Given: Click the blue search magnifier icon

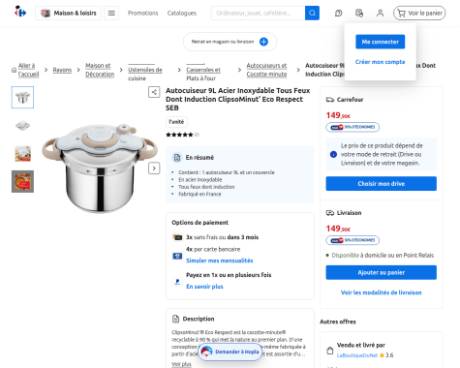Looking at the screenshot, I should pos(312,13).
